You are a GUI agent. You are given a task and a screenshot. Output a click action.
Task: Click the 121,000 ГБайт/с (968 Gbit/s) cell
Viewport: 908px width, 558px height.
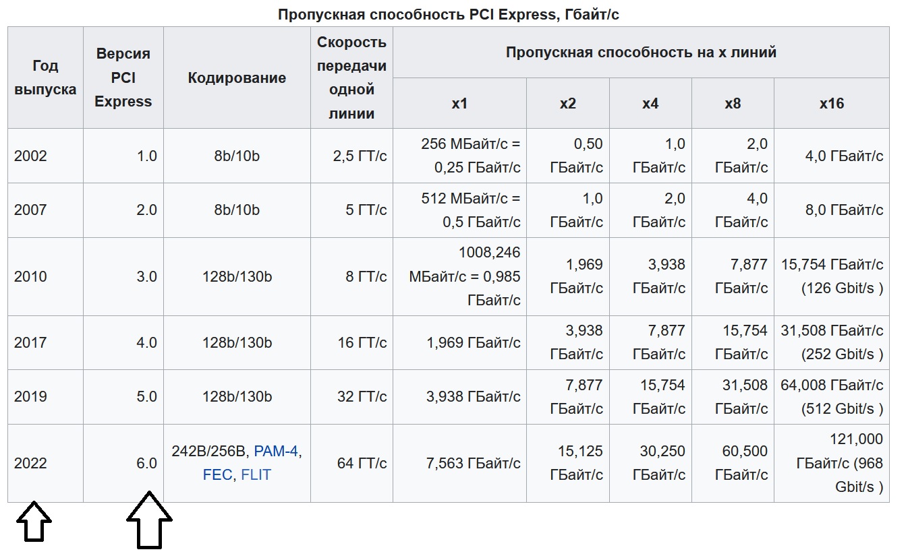(839, 463)
